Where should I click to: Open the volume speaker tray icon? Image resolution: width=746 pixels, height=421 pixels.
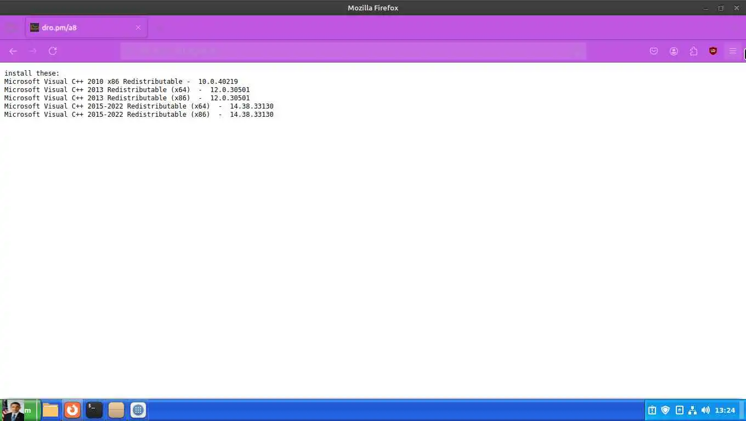(x=705, y=410)
